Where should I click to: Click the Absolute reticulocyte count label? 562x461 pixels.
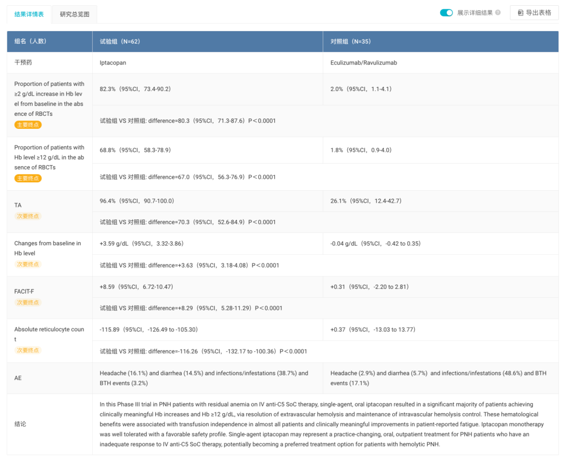pyautogui.click(x=49, y=334)
